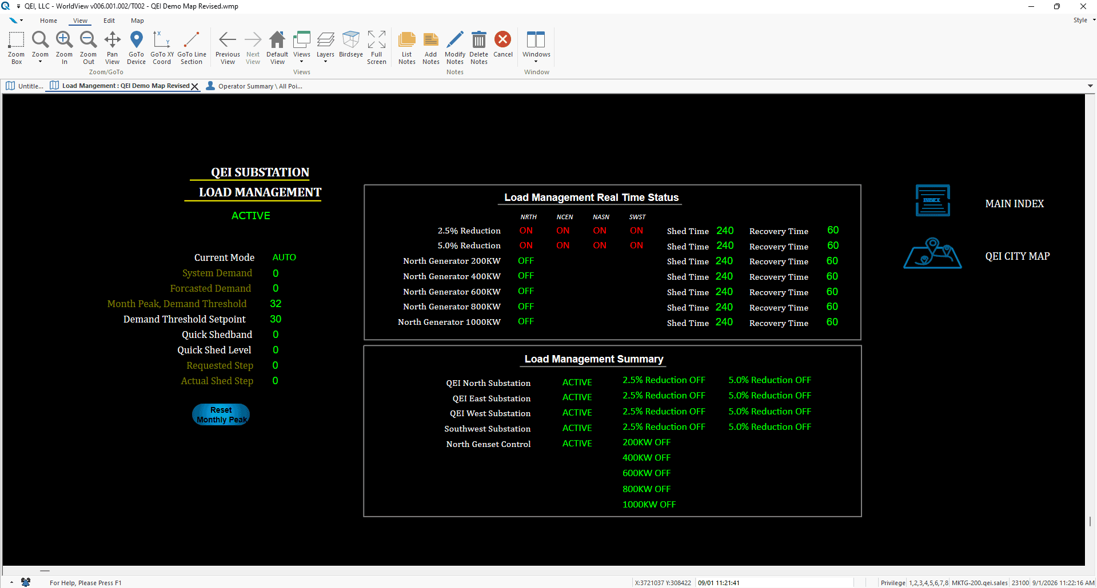Viewport: 1097px width, 588px height.
Task: Click the vertical scrollbar at right edge
Action: [1090, 522]
